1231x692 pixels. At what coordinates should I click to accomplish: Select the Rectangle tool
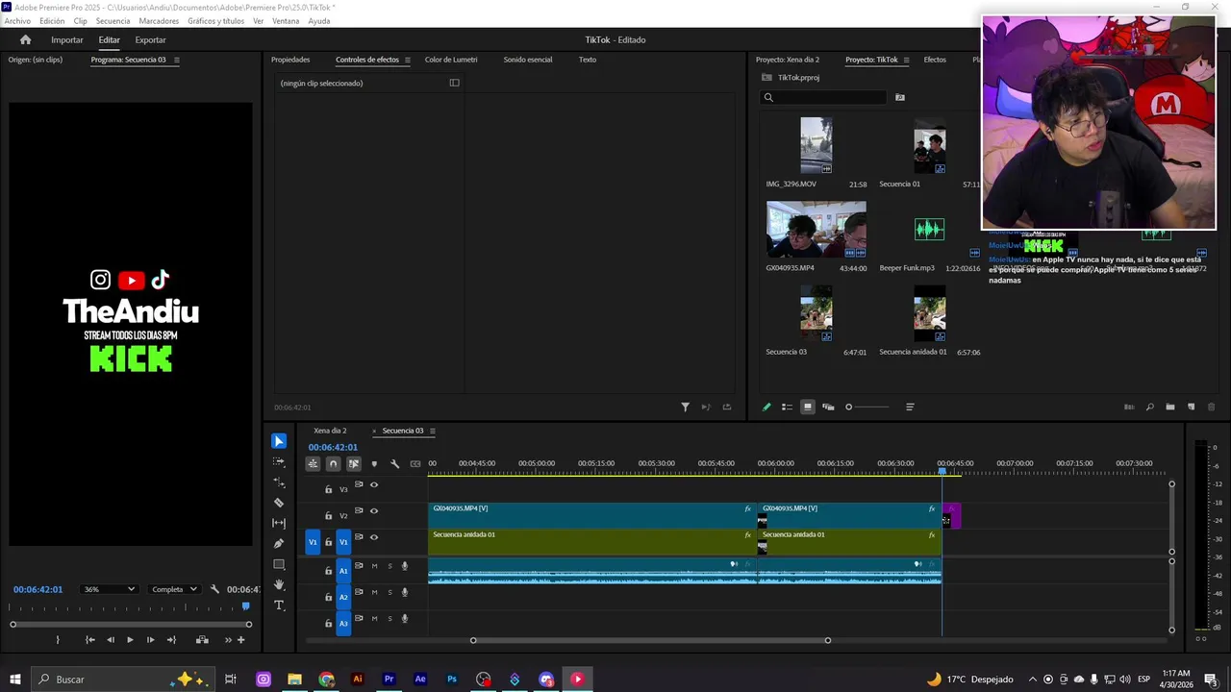(x=279, y=564)
